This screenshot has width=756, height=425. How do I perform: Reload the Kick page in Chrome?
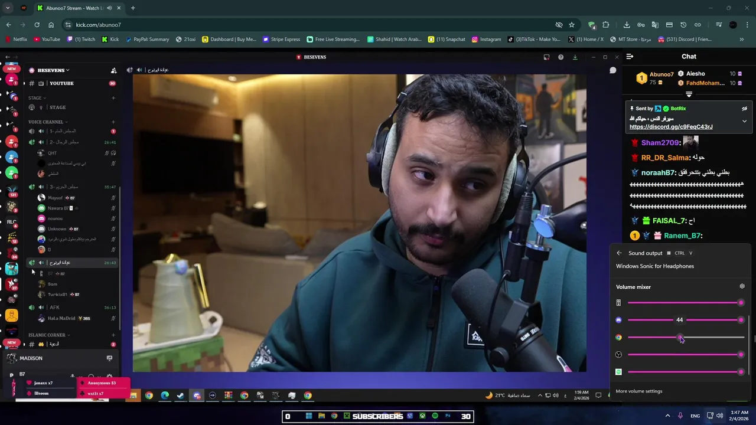pyautogui.click(x=37, y=25)
